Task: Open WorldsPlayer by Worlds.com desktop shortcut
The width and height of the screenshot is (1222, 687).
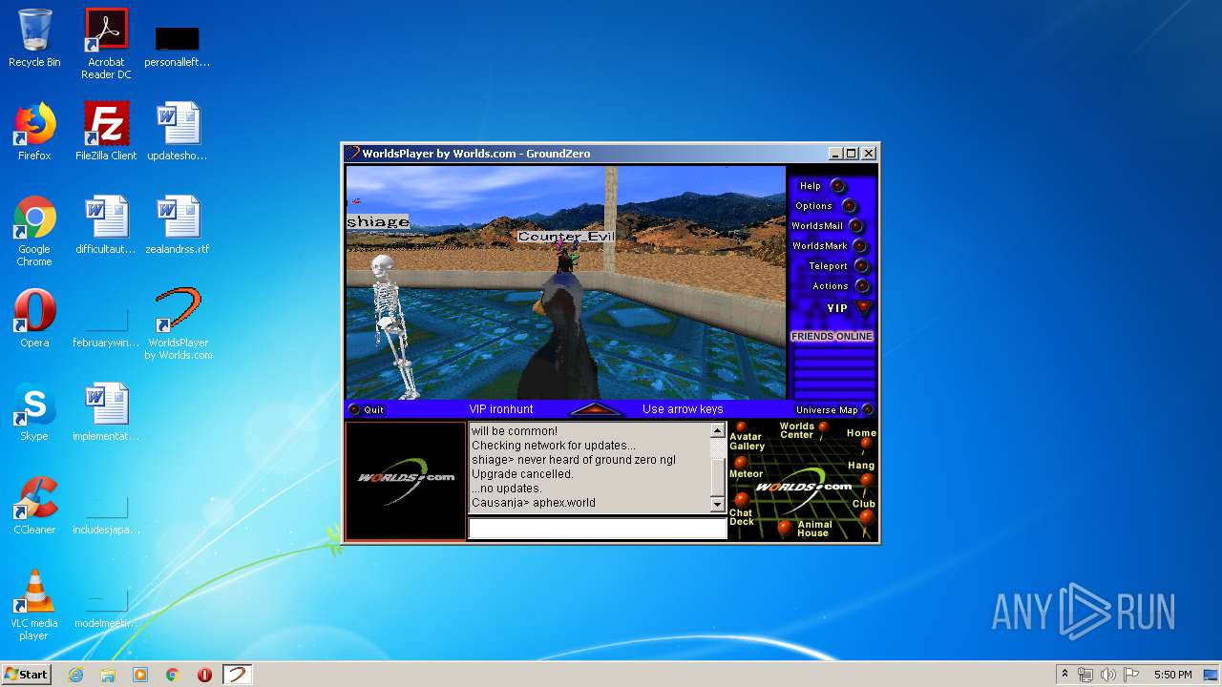Action: pyautogui.click(x=179, y=324)
